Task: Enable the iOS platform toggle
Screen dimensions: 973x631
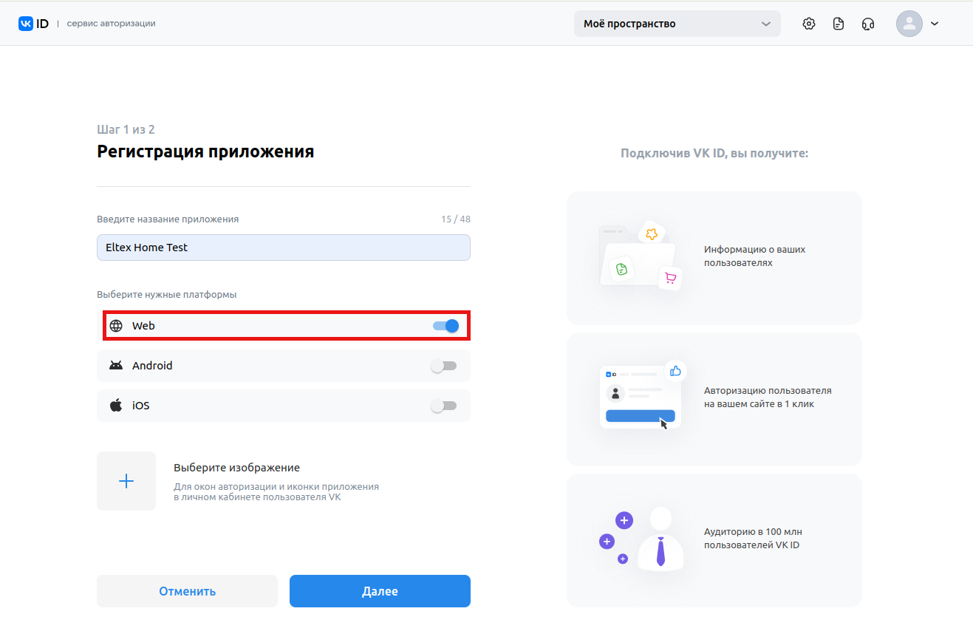Action: point(444,406)
